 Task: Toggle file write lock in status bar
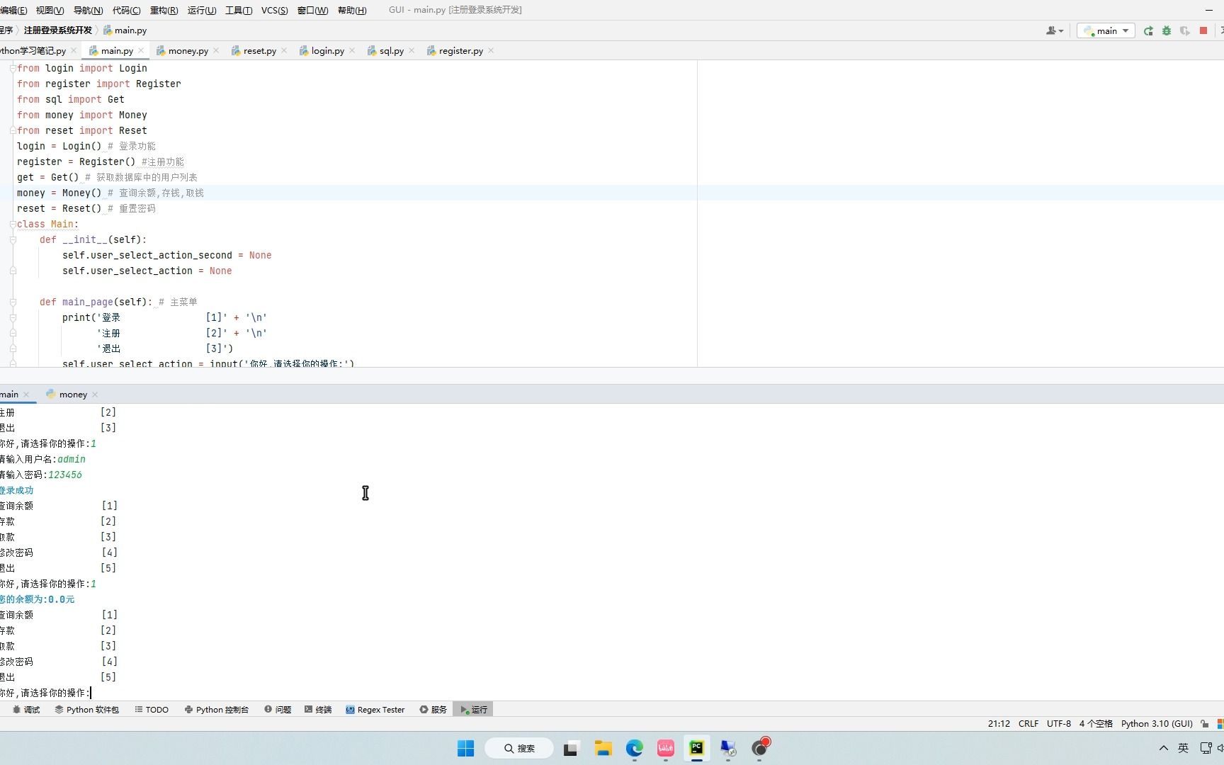click(x=1204, y=723)
